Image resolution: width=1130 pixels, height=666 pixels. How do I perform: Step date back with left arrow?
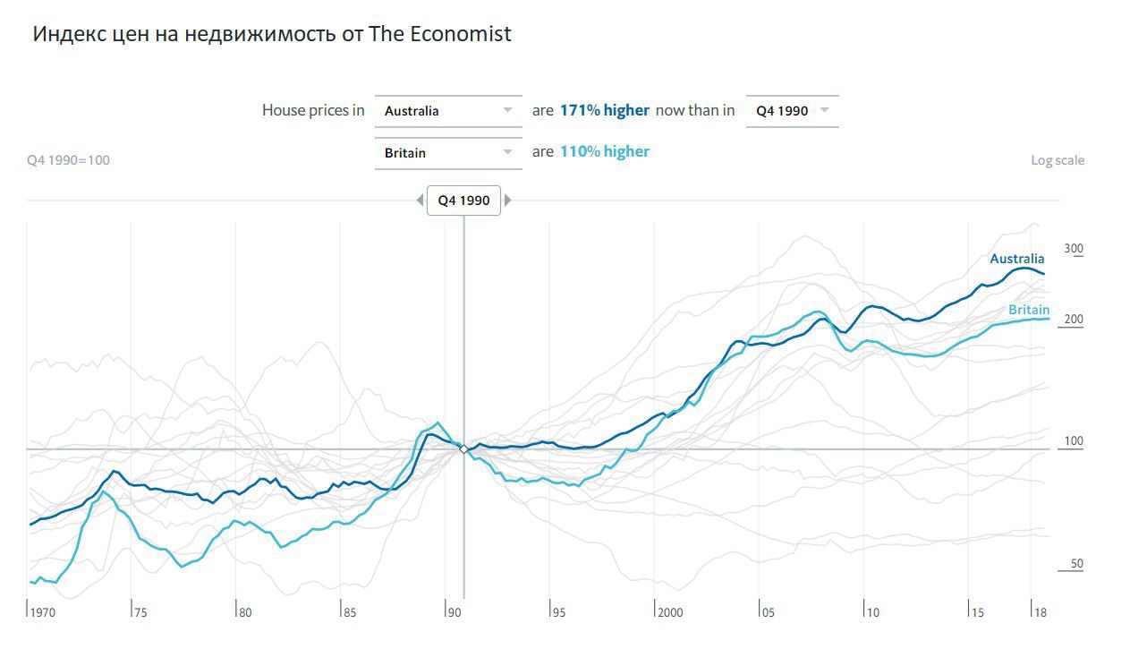click(421, 201)
